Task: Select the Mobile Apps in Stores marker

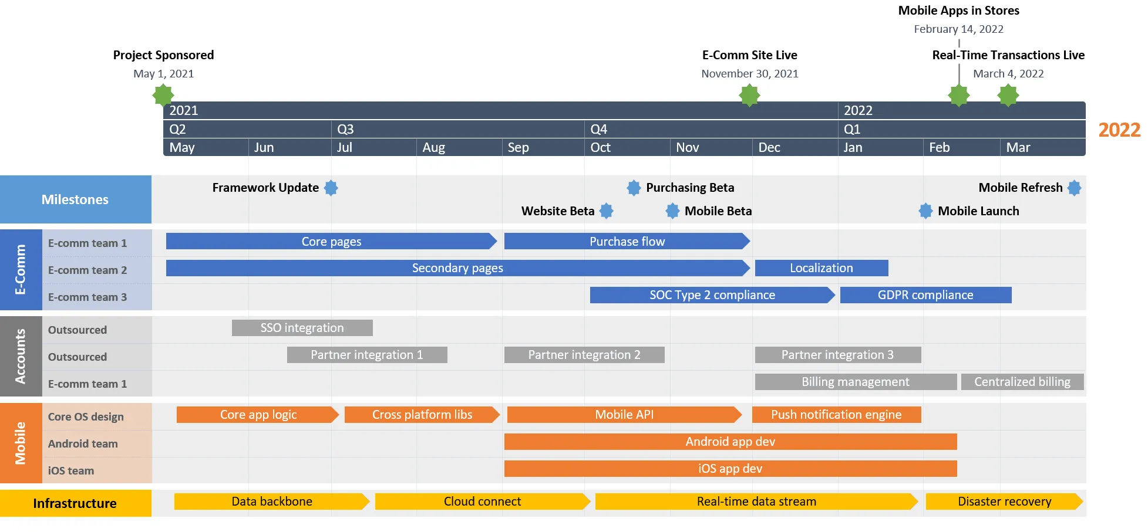Action: click(959, 95)
